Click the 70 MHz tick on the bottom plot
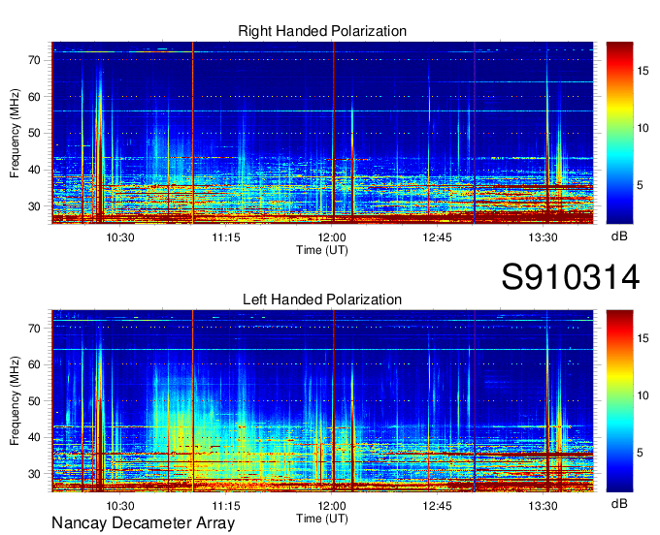Screen dimensions: 660x535 pyautogui.click(x=35, y=329)
